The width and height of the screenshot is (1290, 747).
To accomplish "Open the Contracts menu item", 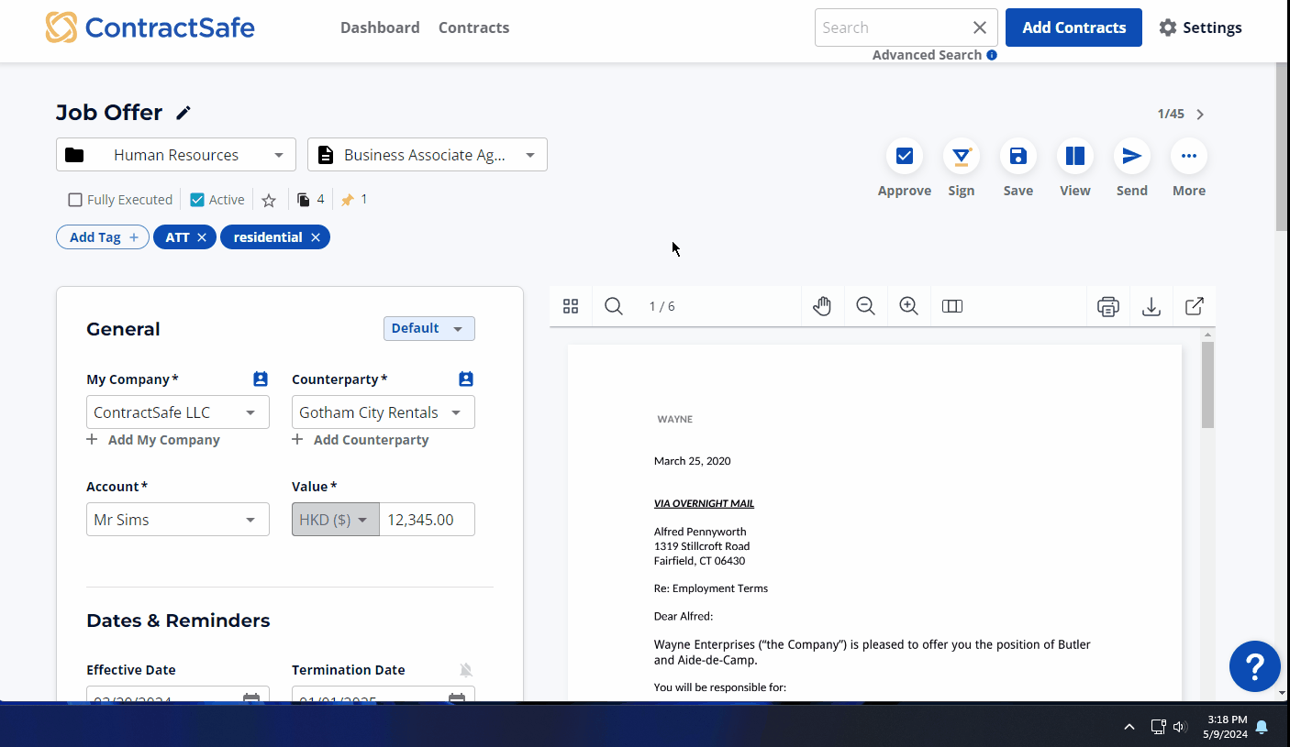I will click(473, 27).
